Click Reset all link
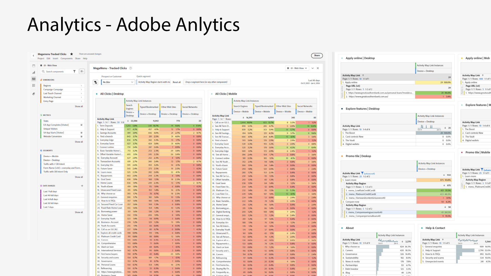Viewport: 491px width, 276px height. click(176, 82)
